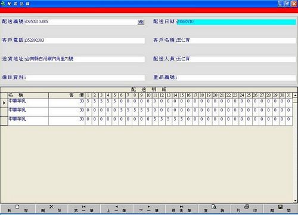298x215 pixels.
Task: Click 中華羊乳 name cell in the third grid row
Action: 28,121
